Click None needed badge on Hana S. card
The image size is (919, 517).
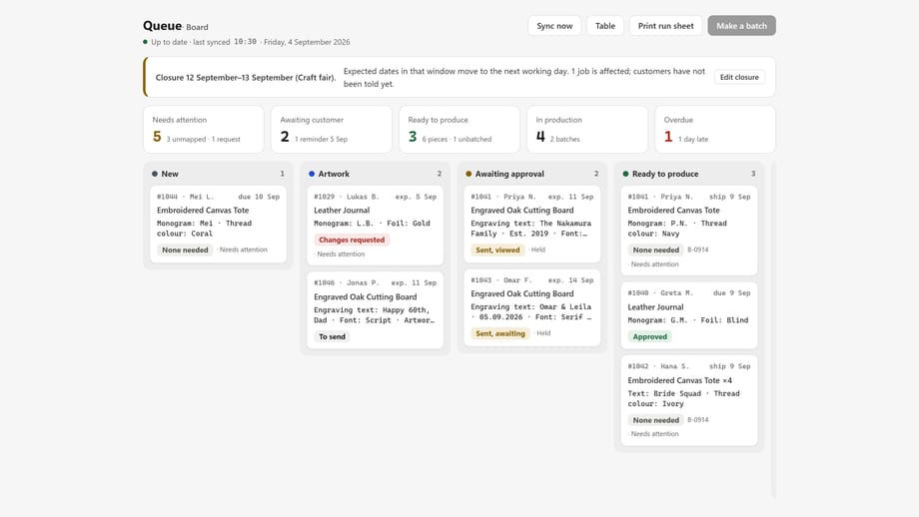pos(656,420)
